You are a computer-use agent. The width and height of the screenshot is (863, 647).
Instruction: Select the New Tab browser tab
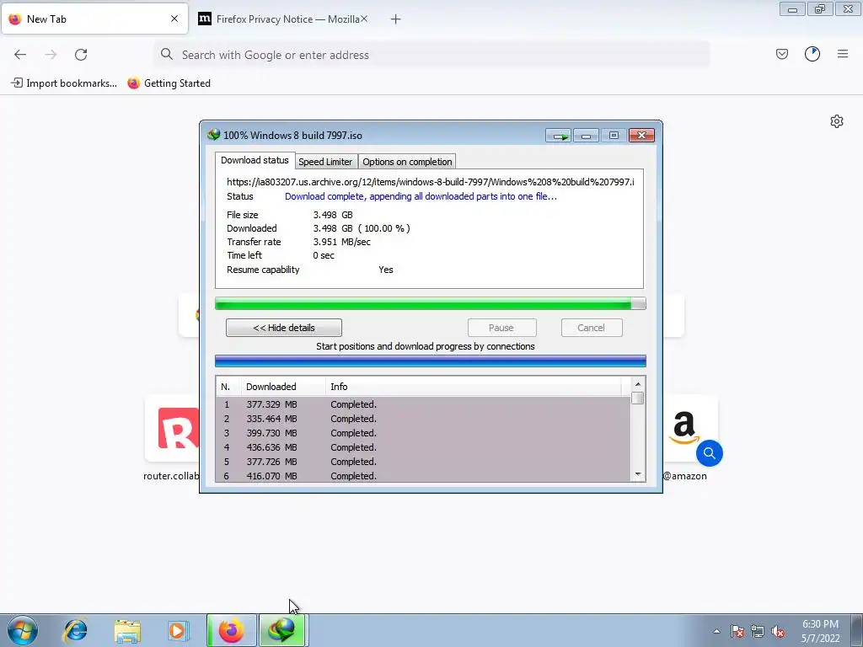coord(94,19)
